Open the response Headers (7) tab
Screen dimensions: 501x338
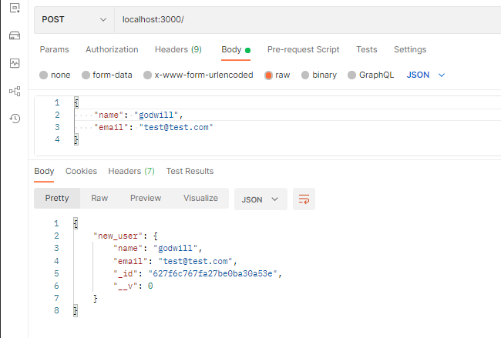pos(131,171)
